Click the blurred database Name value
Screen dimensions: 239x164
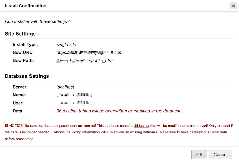[74, 95]
